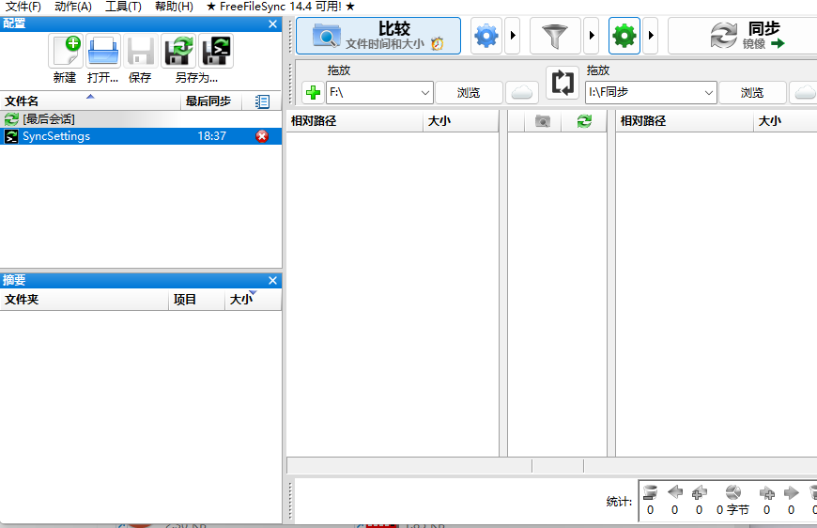
Task: Open sync settings green gear
Action: 624,36
